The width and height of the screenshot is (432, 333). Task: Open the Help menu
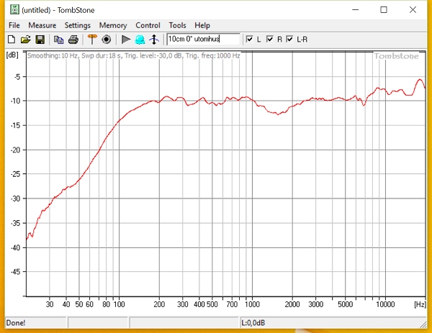click(x=202, y=25)
